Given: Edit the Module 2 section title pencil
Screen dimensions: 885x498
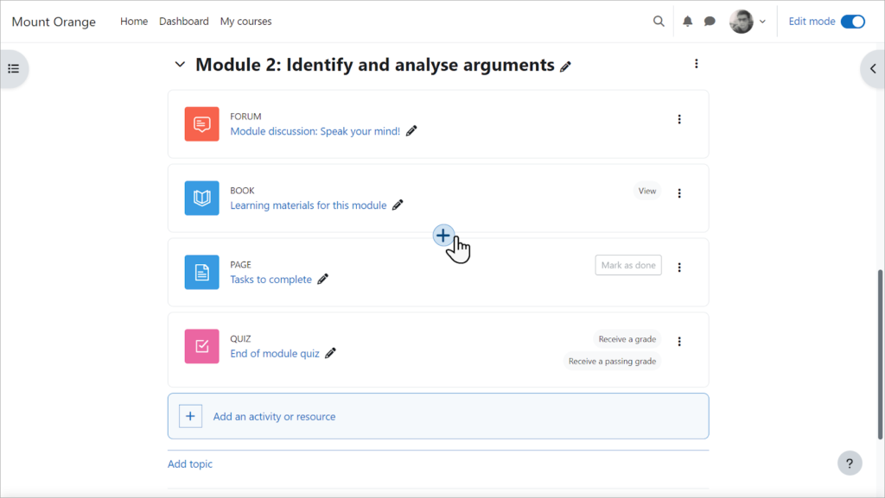Looking at the screenshot, I should coord(566,66).
